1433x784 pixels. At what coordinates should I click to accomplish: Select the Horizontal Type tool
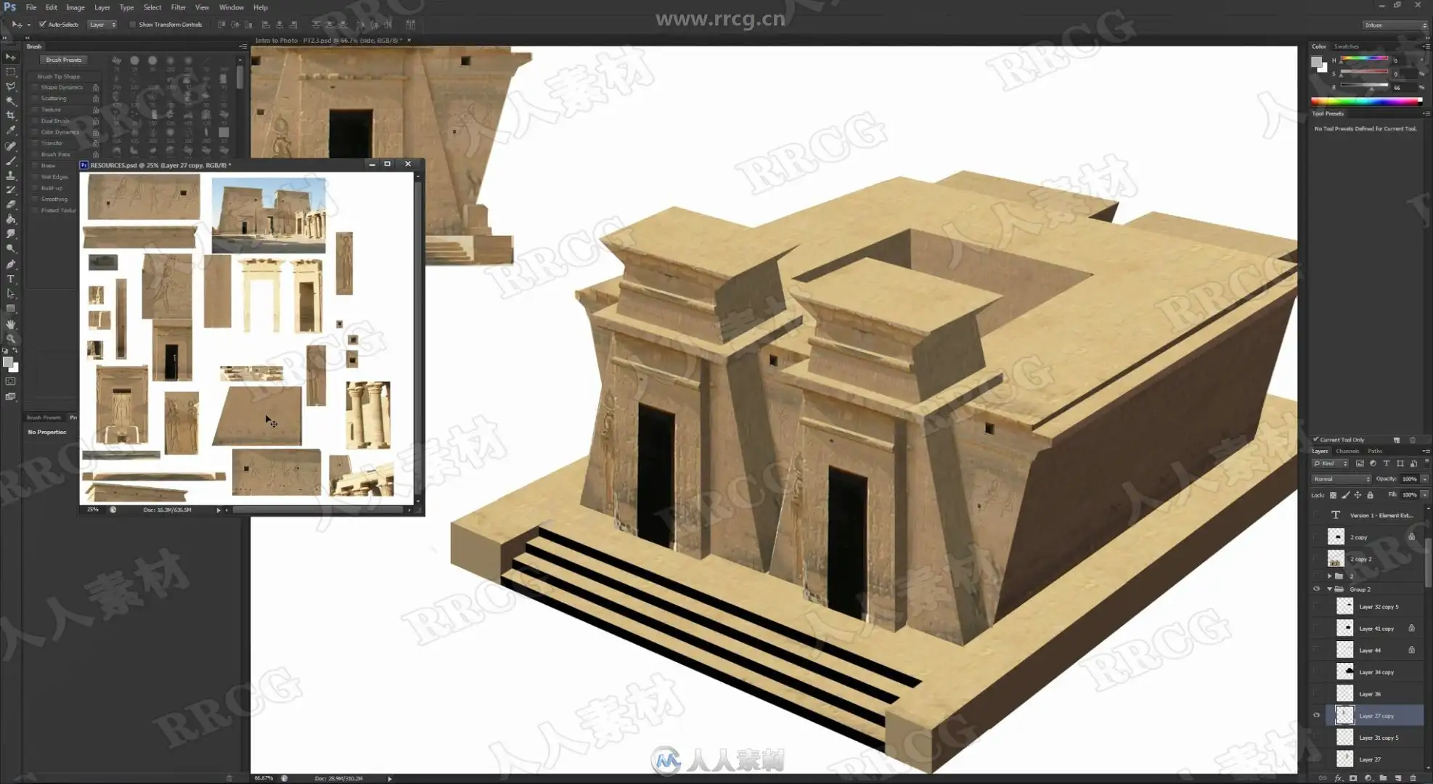[11, 279]
